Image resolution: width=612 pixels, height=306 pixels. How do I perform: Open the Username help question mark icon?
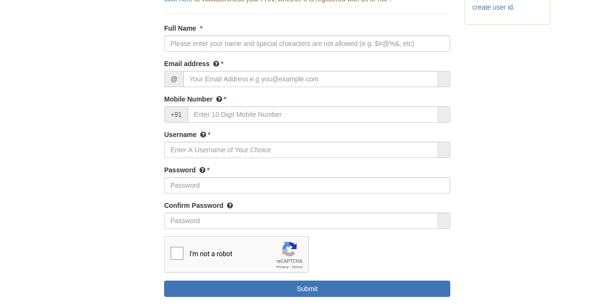coord(202,135)
